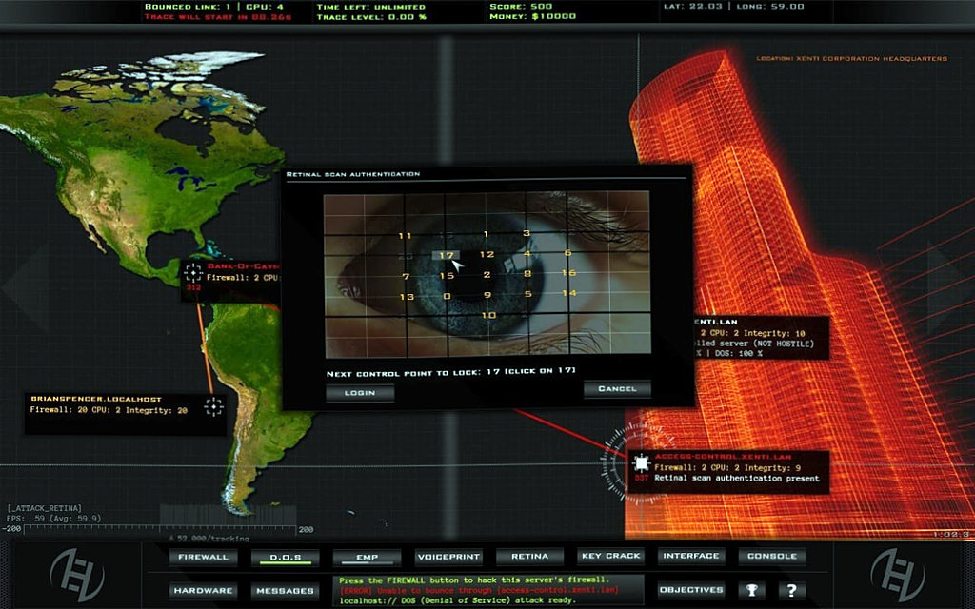Viewport: 975px width, 609px height.
Task: Select the Bank-Of-Cayman server crosshair icon
Action: 193,272
